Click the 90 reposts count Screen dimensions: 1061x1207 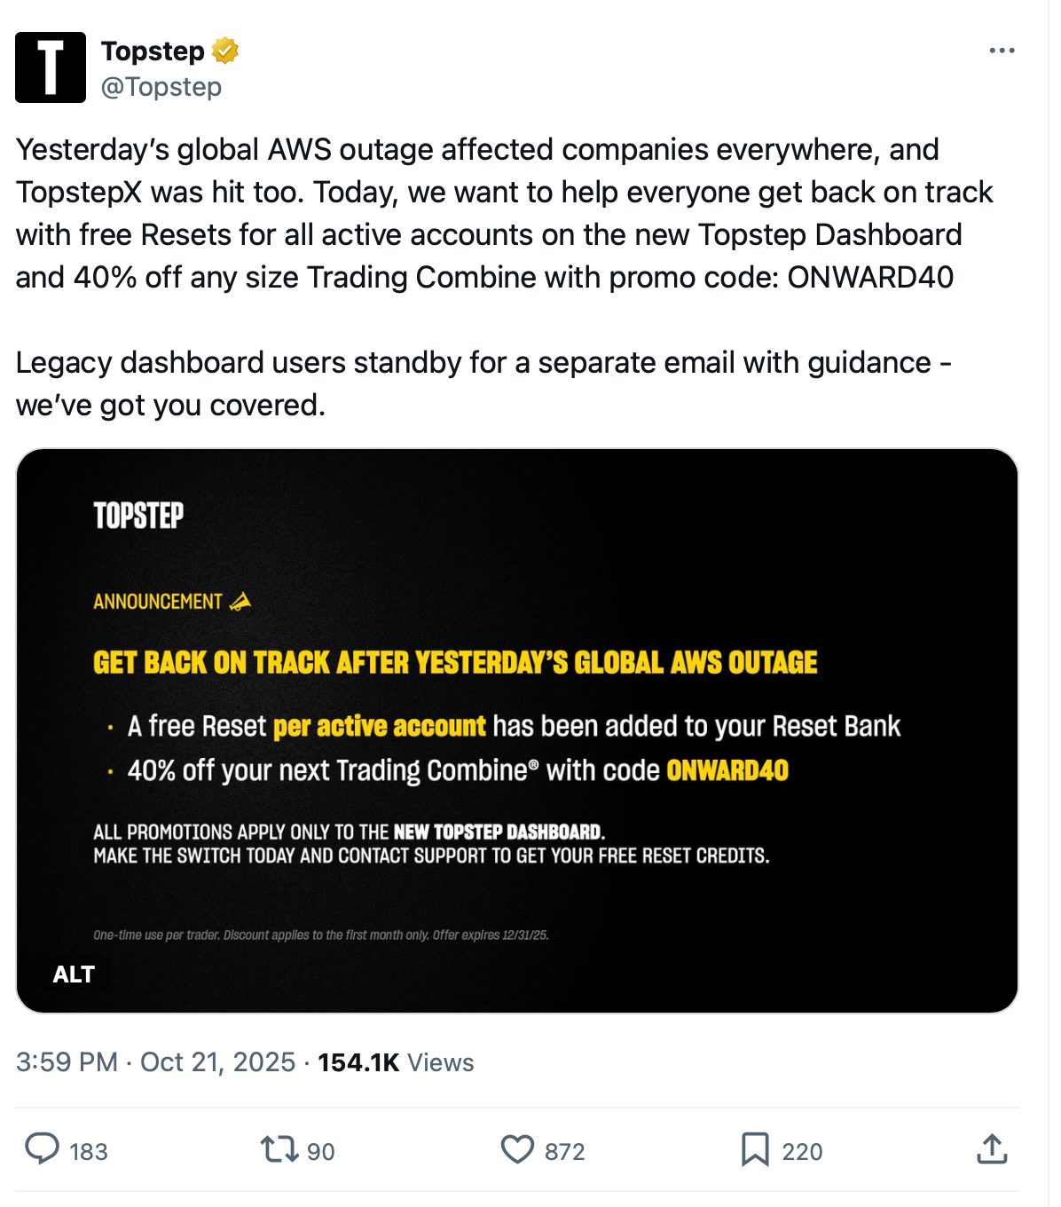[321, 1152]
